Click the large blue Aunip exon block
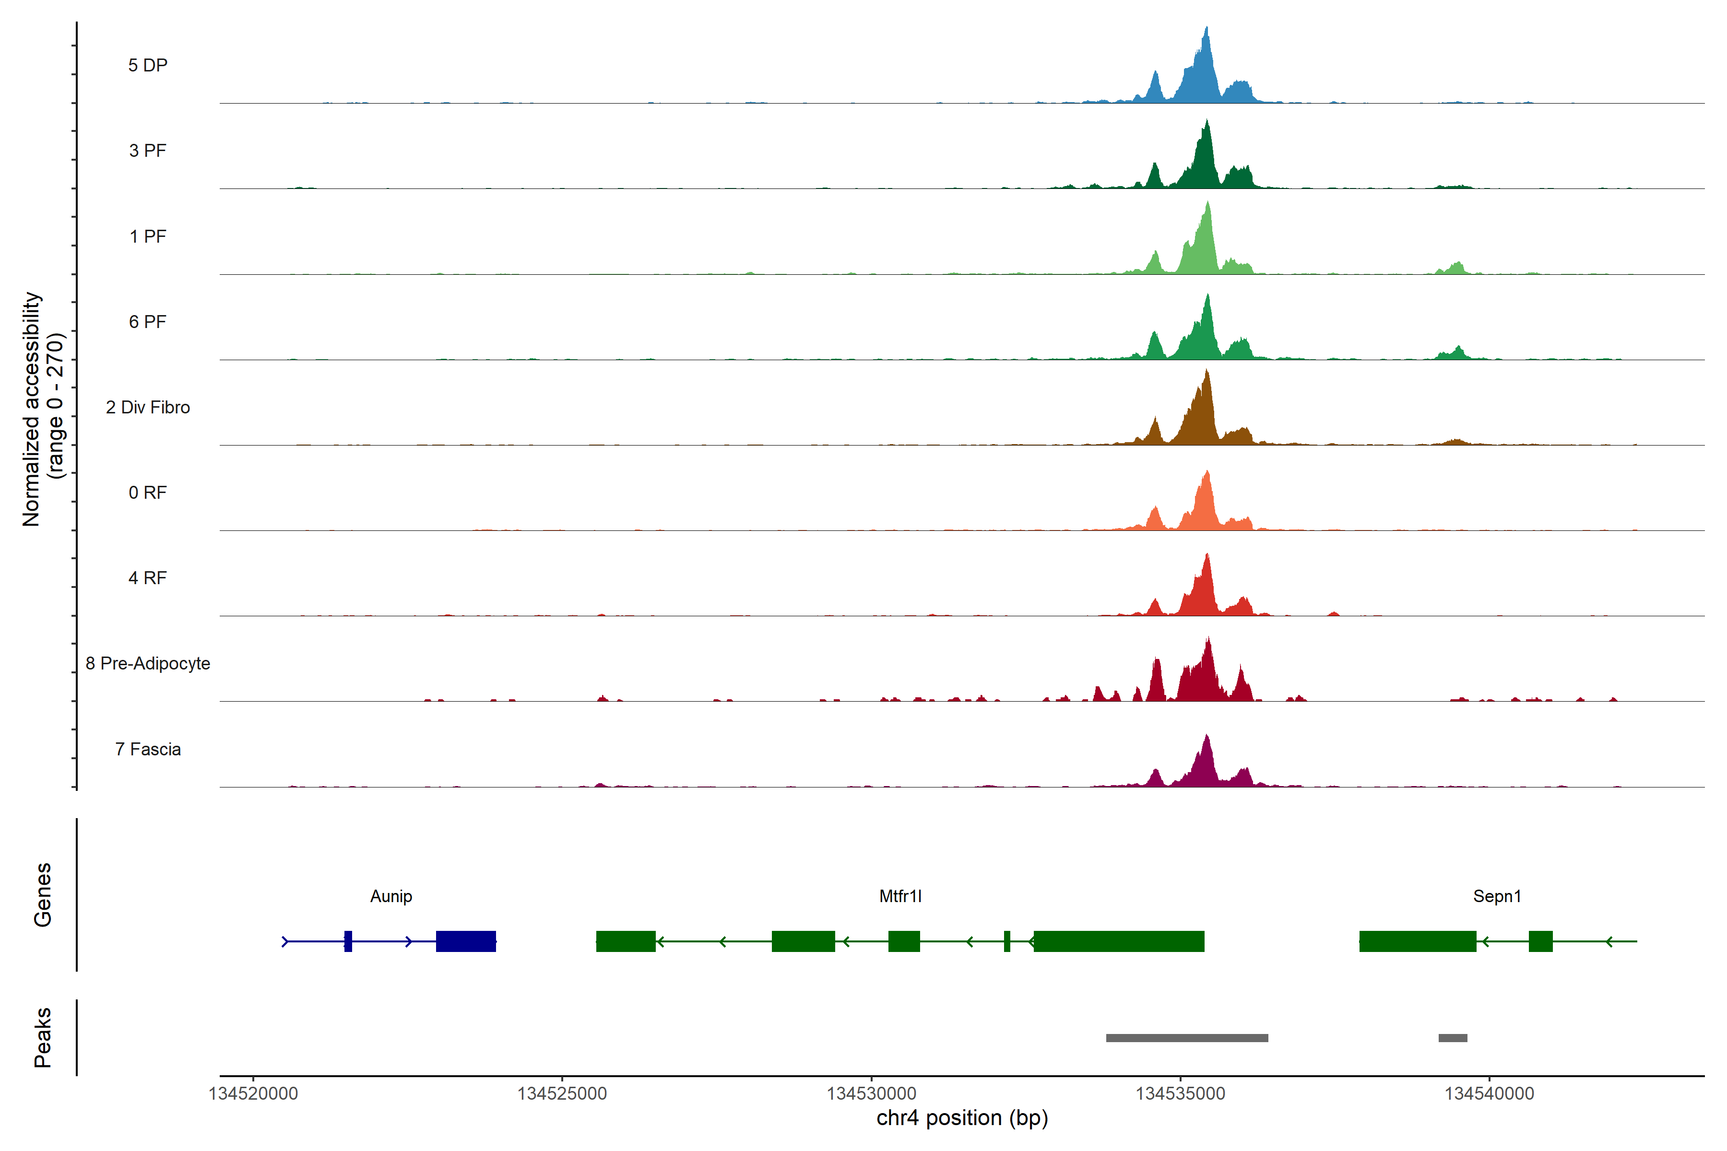The height and width of the screenshot is (1151, 1727). (465, 941)
